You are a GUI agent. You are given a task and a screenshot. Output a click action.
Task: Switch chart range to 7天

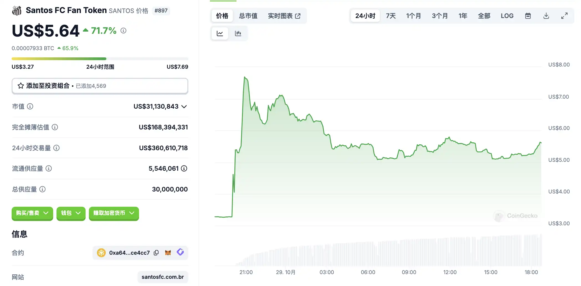[391, 16]
